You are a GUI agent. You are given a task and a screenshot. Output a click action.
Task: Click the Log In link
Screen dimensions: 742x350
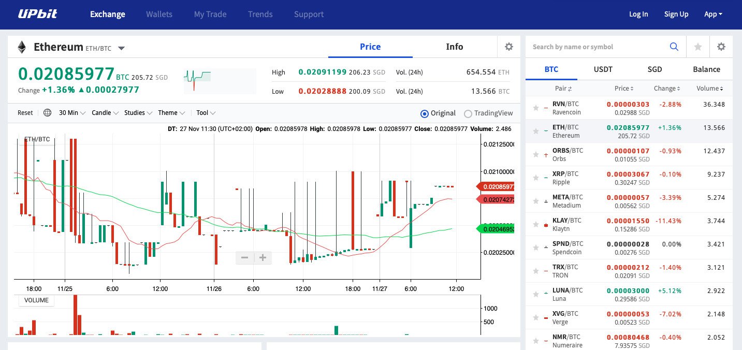[638, 14]
